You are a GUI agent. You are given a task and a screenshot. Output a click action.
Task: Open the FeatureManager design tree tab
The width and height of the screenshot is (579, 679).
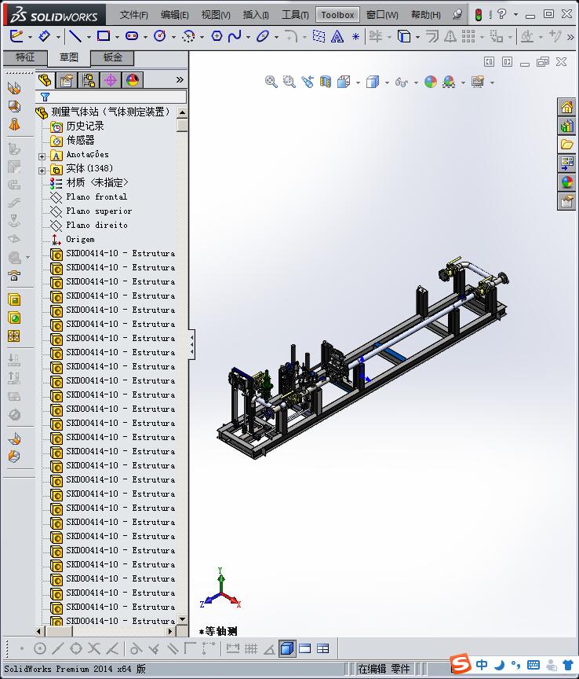point(45,80)
